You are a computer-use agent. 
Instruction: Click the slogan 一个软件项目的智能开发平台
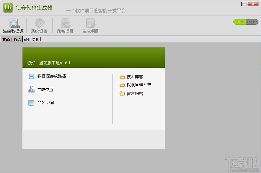pyautogui.click(x=96, y=11)
